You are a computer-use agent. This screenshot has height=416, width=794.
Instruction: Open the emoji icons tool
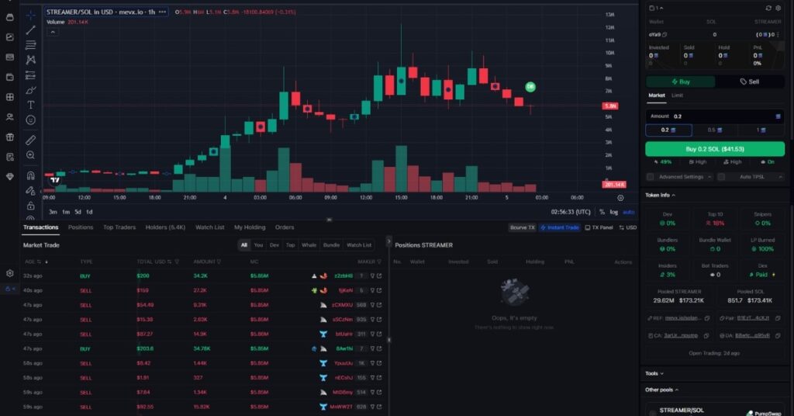pyautogui.click(x=30, y=120)
